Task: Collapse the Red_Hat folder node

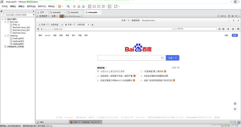Action: click(5, 22)
